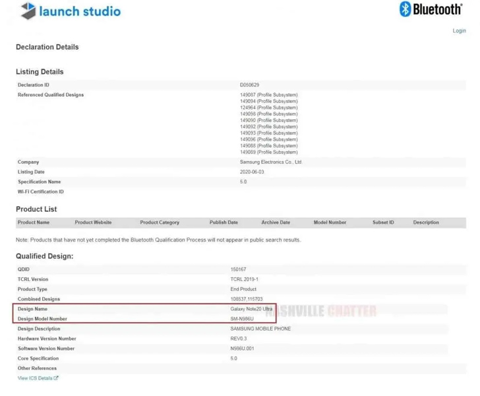
Task: Select description SAMSUNG MOBILE PHONE
Action: [x=260, y=329]
